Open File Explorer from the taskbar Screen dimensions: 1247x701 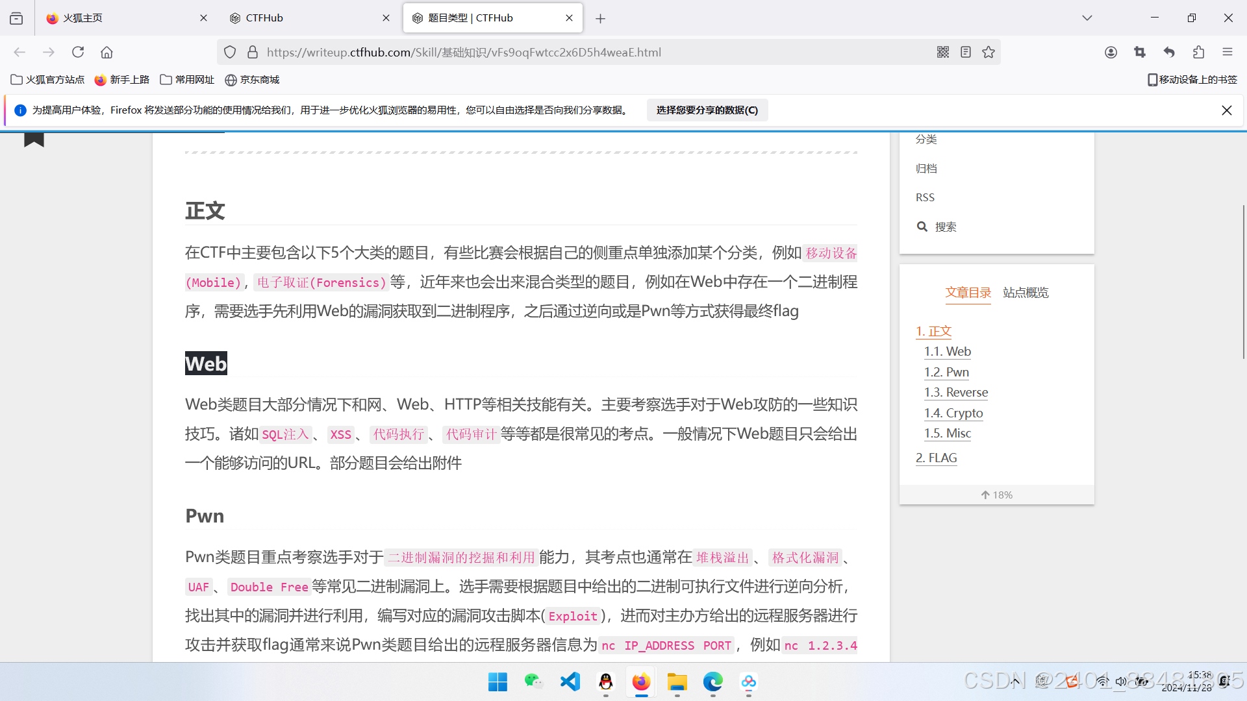[x=677, y=682]
